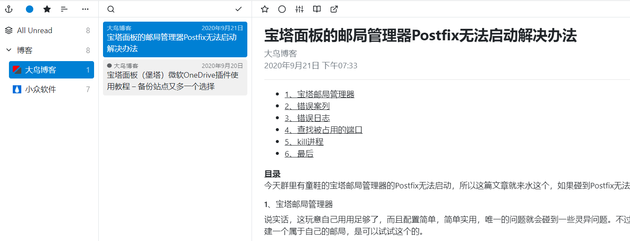Collapse the 博客 folder chevron
The width and height of the screenshot is (630, 241).
click(x=9, y=50)
